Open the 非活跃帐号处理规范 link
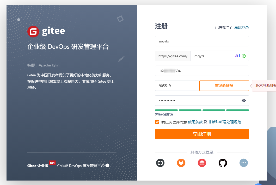The height and width of the screenshot is (185, 276). [225, 122]
